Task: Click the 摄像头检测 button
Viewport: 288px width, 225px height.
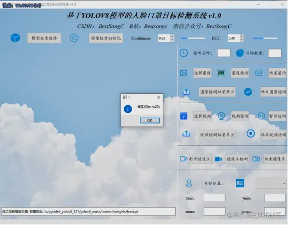Action: coord(237,159)
